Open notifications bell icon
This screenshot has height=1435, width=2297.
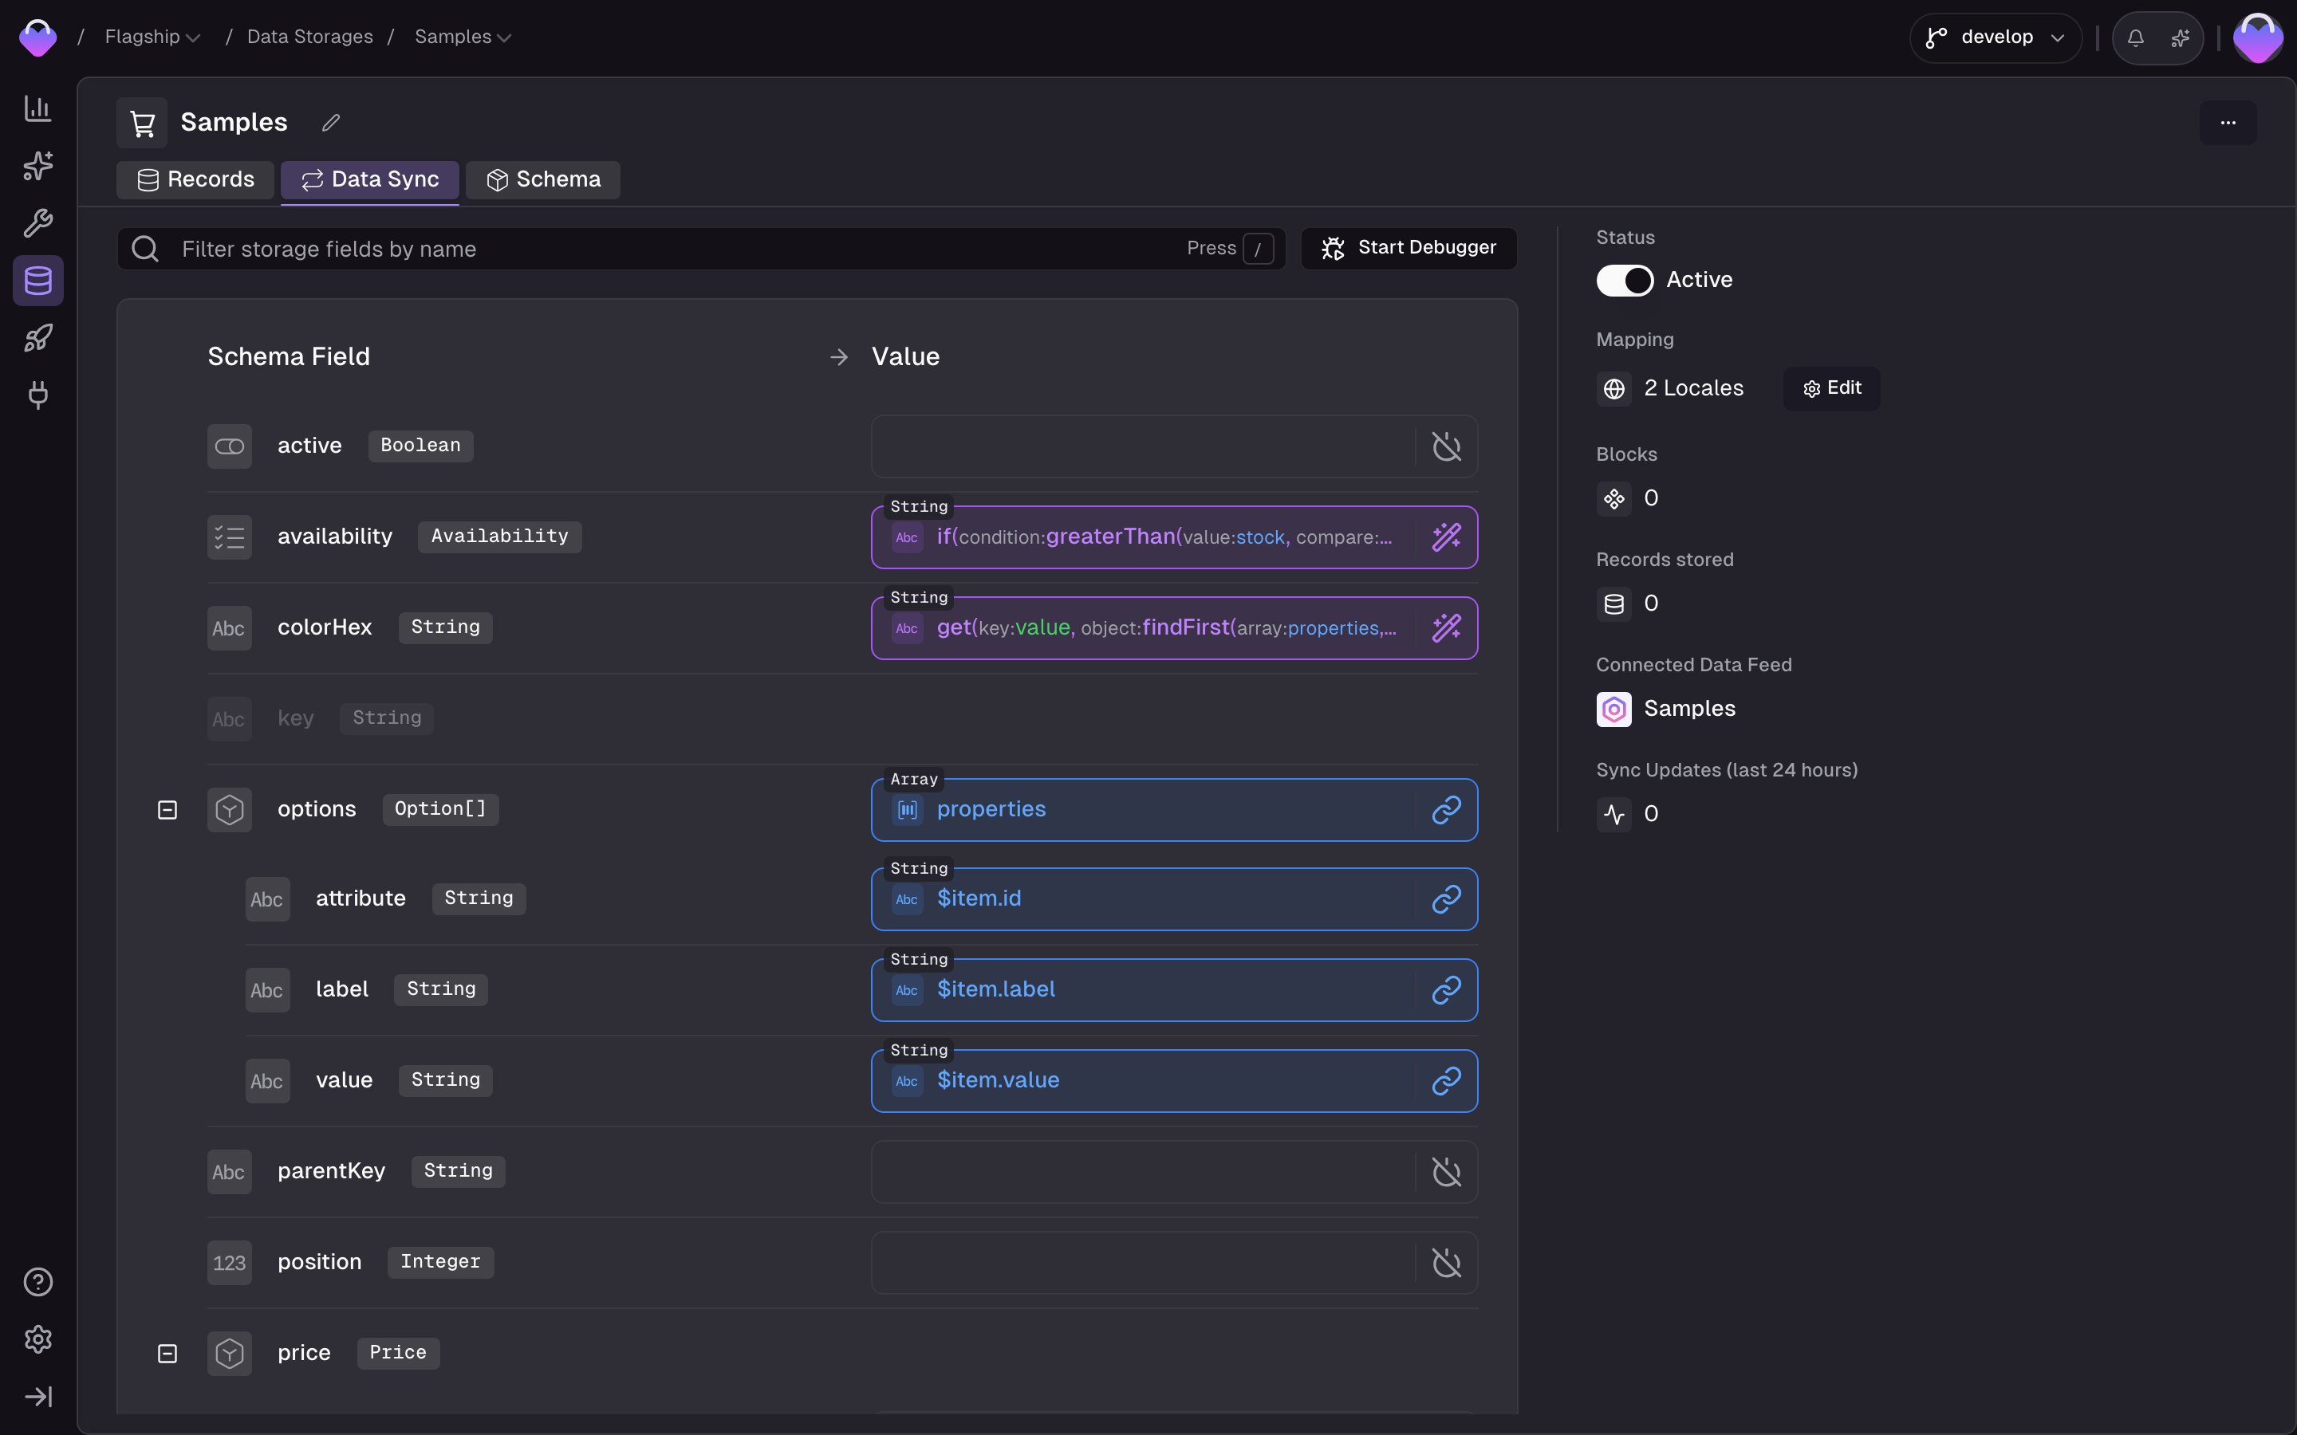(2136, 38)
